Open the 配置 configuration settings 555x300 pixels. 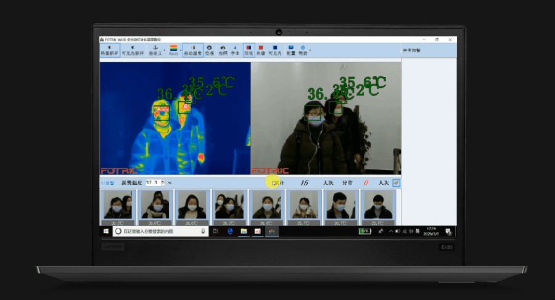291,51
